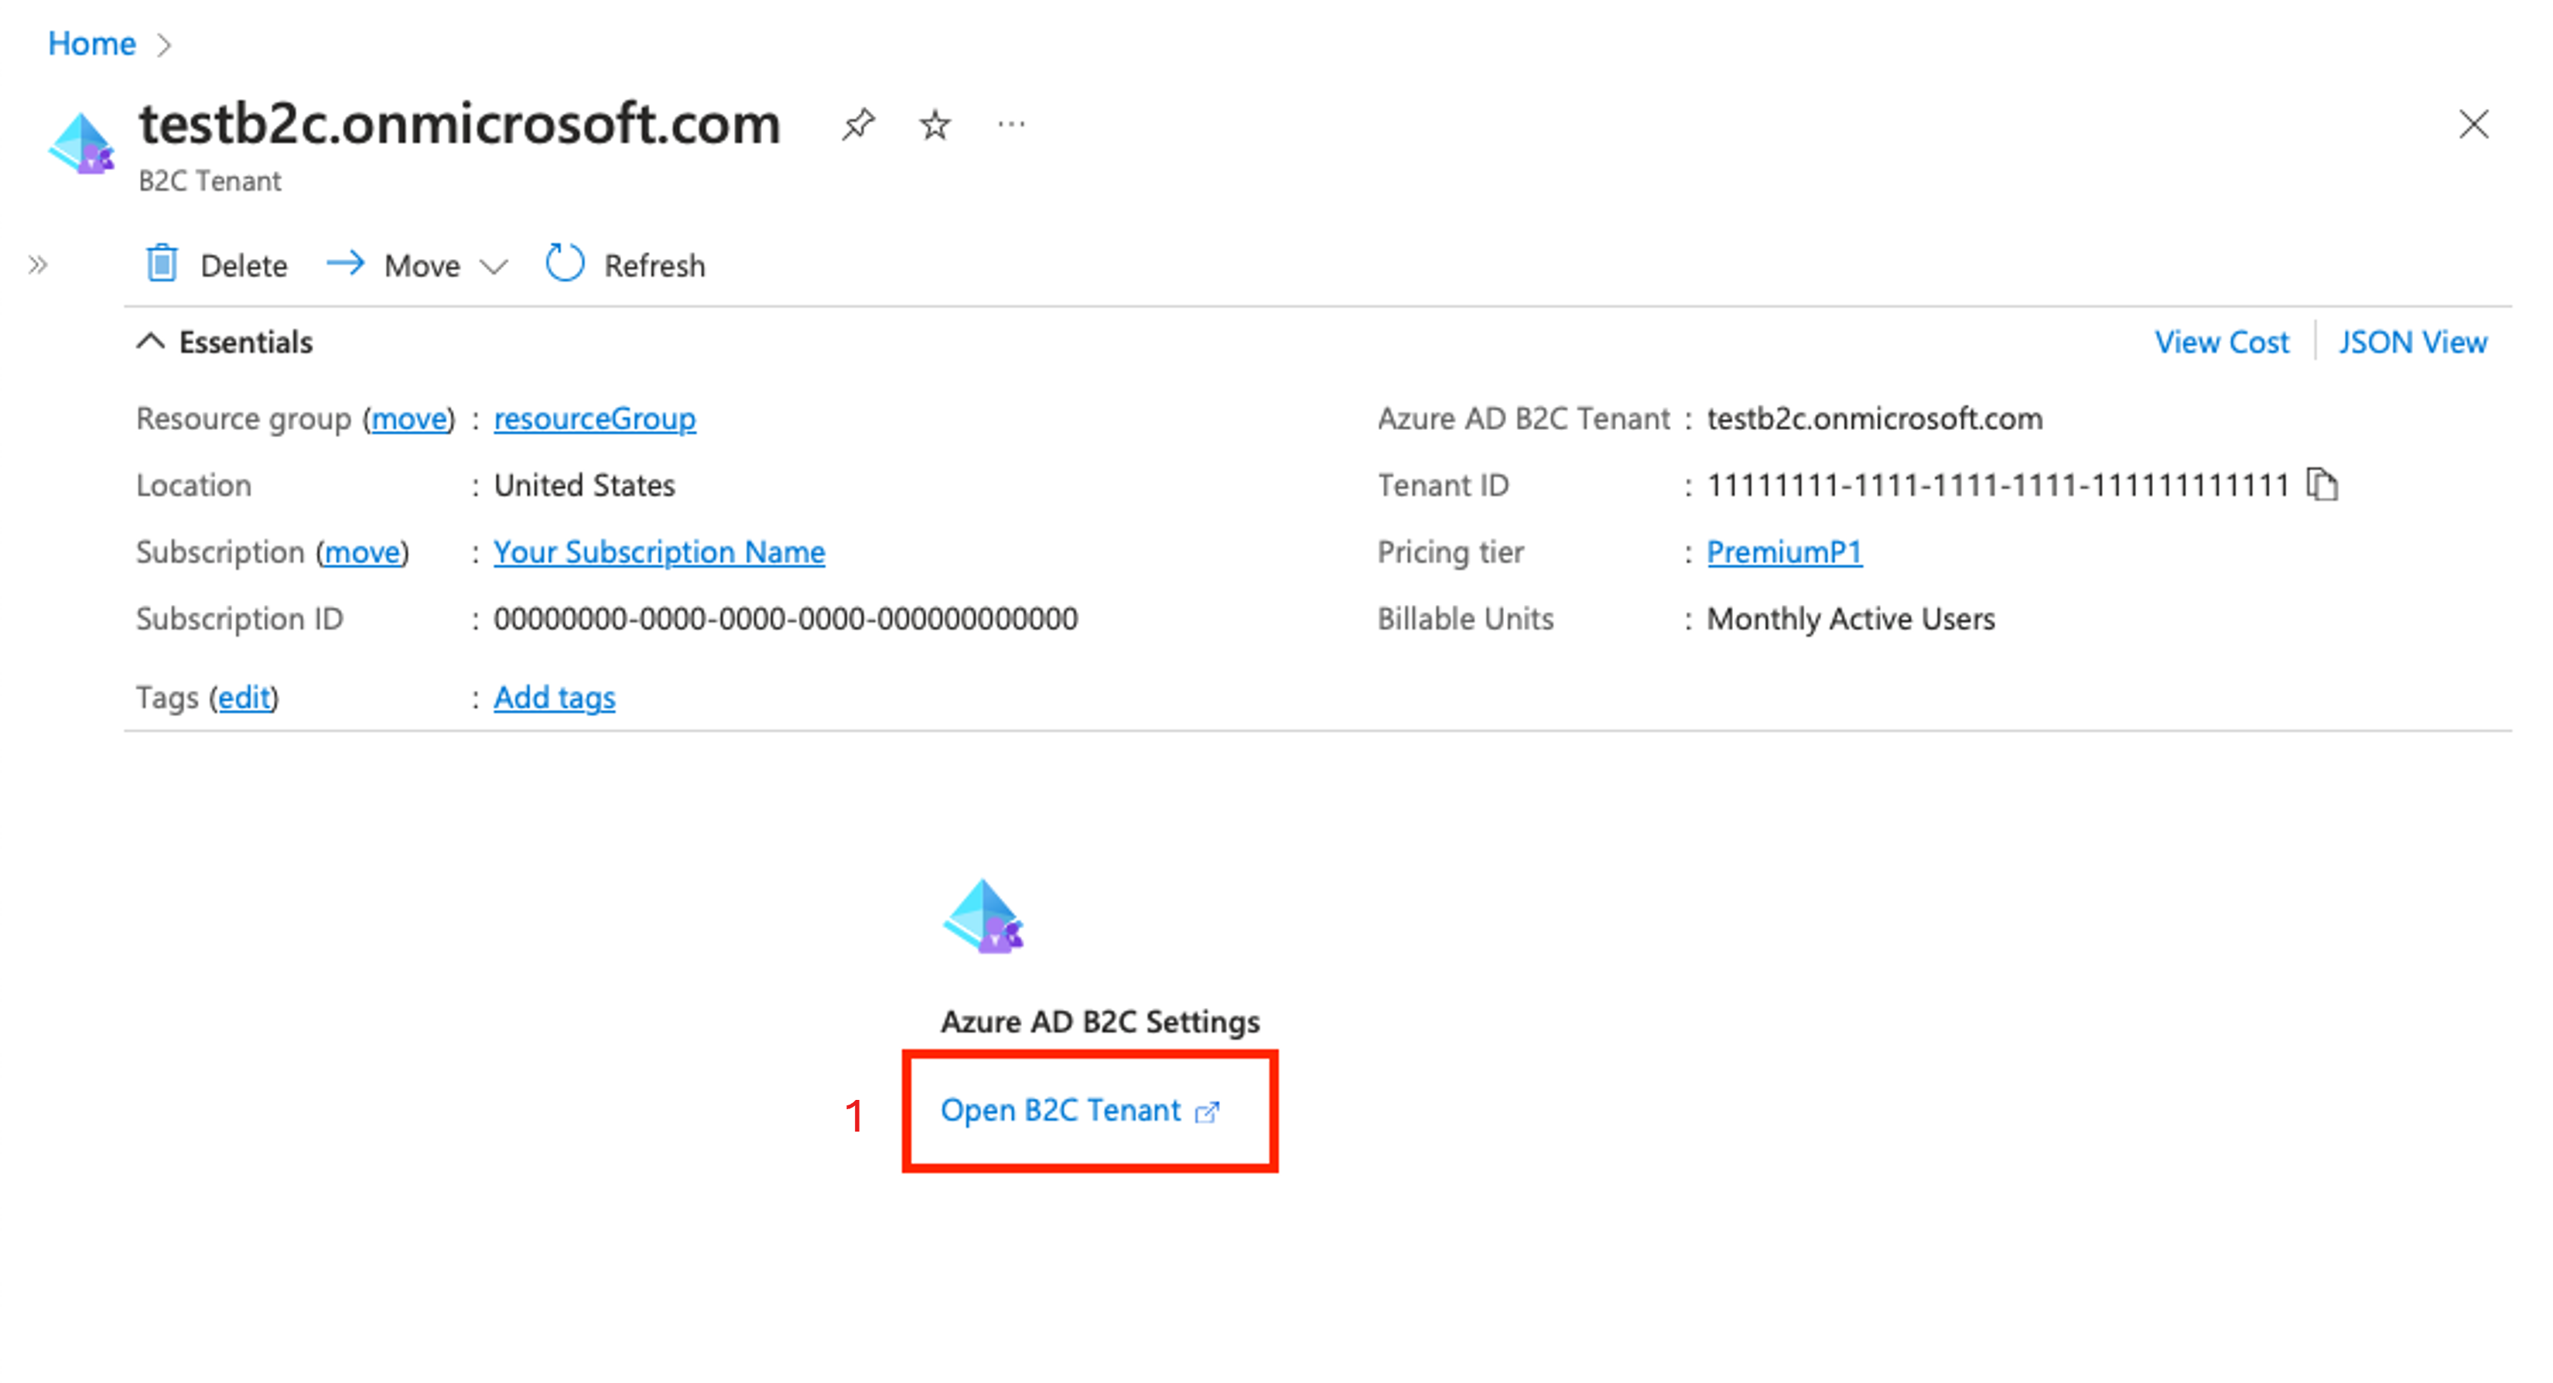
Task: Mark tenant as favorite with star icon
Action: point(935,125)
